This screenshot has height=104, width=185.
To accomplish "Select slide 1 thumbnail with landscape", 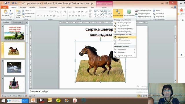I will [x=14, y=33].
